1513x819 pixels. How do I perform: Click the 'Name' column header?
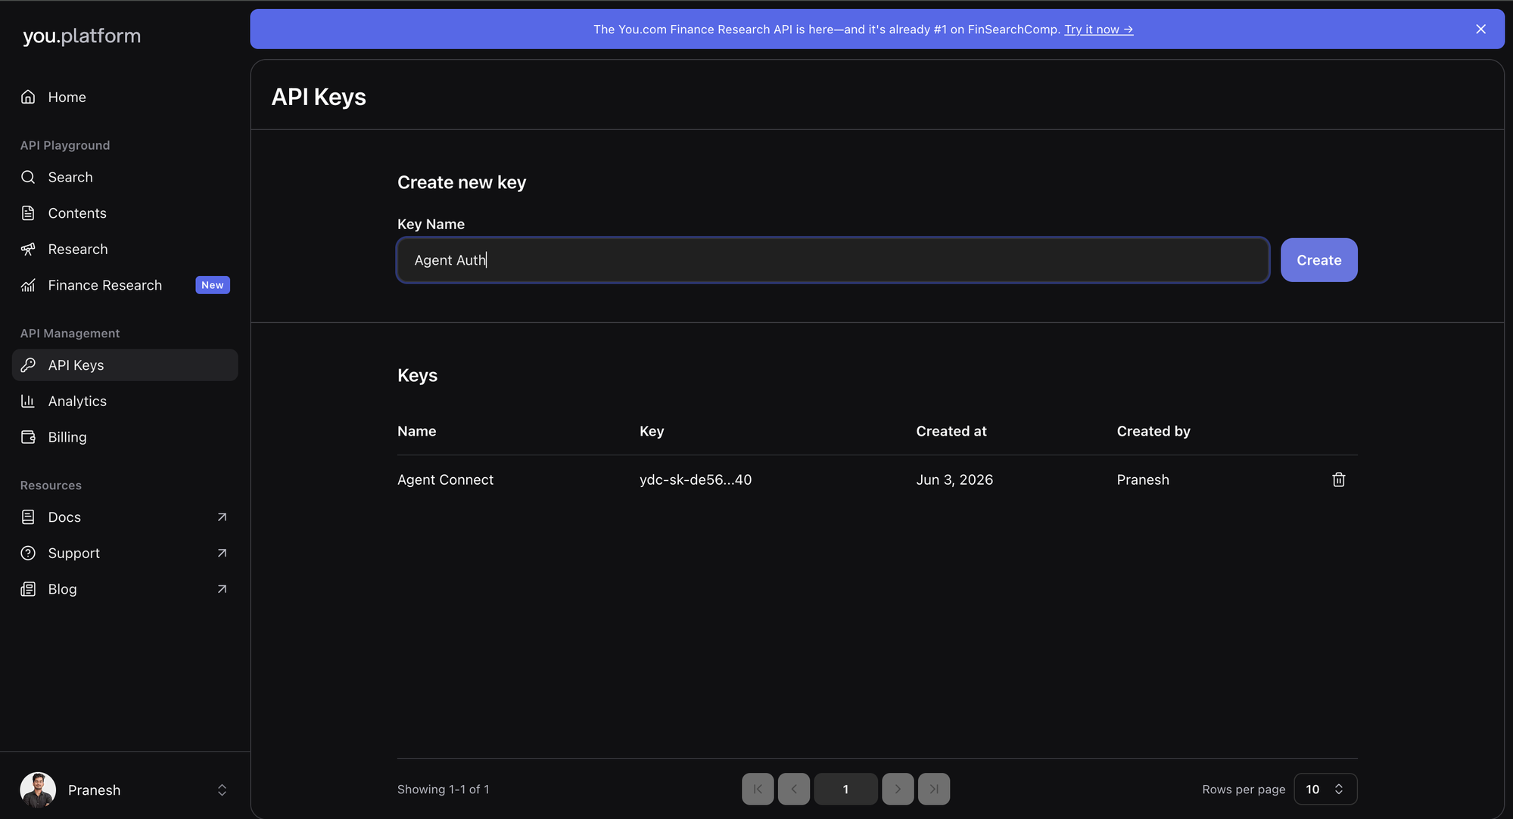(416, 431)
